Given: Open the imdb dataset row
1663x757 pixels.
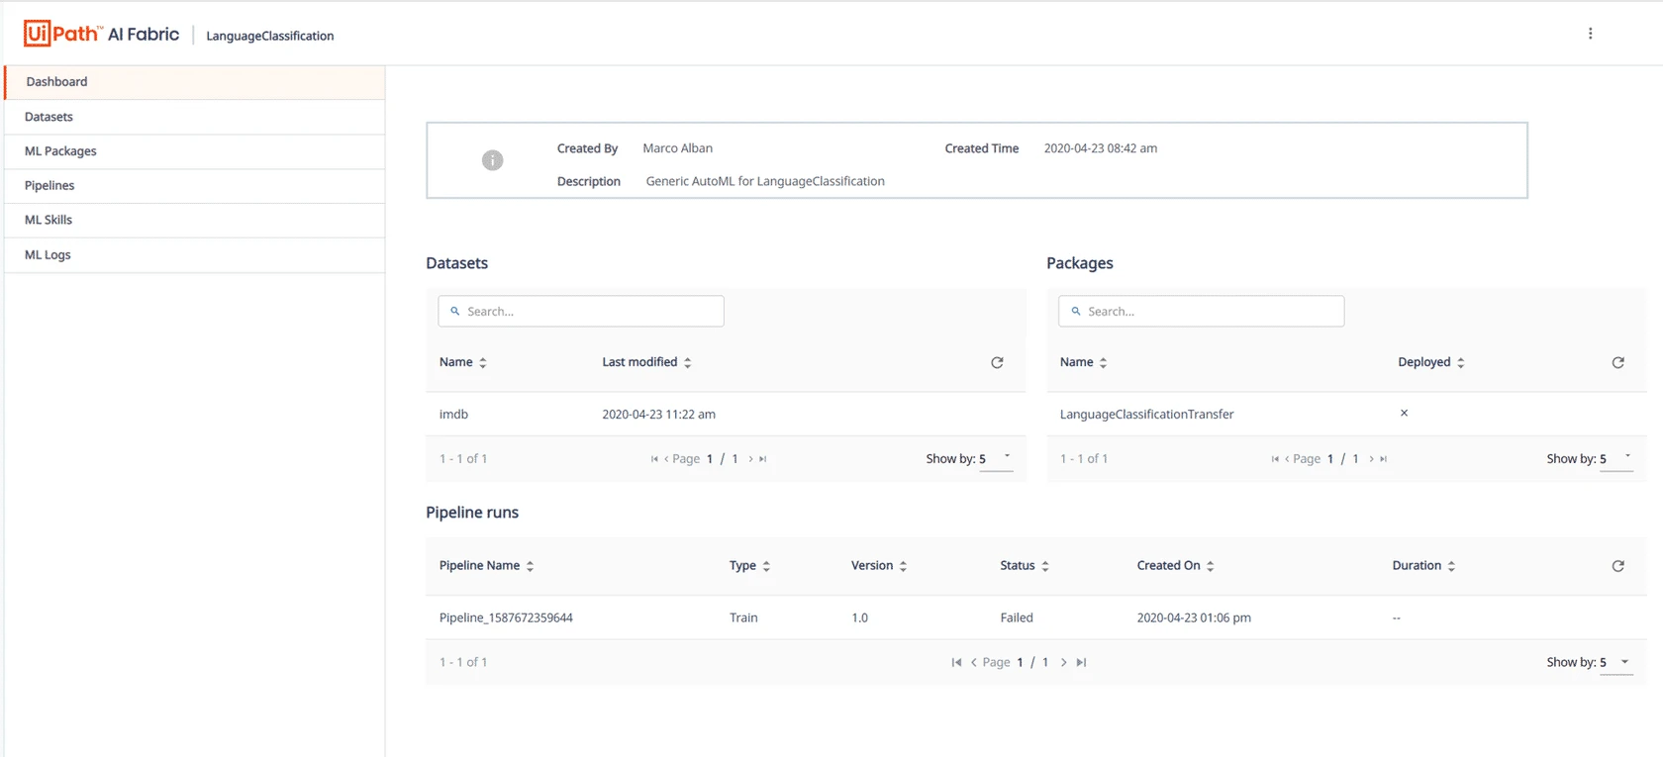Looking at the screenshot, I should pyautogui.click(x=726, y=415).
